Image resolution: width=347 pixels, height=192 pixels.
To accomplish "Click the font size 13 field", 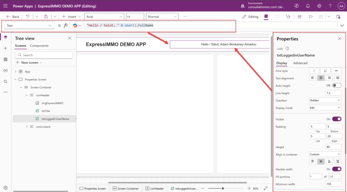I will pyautogui.click(x=135, y=17).
